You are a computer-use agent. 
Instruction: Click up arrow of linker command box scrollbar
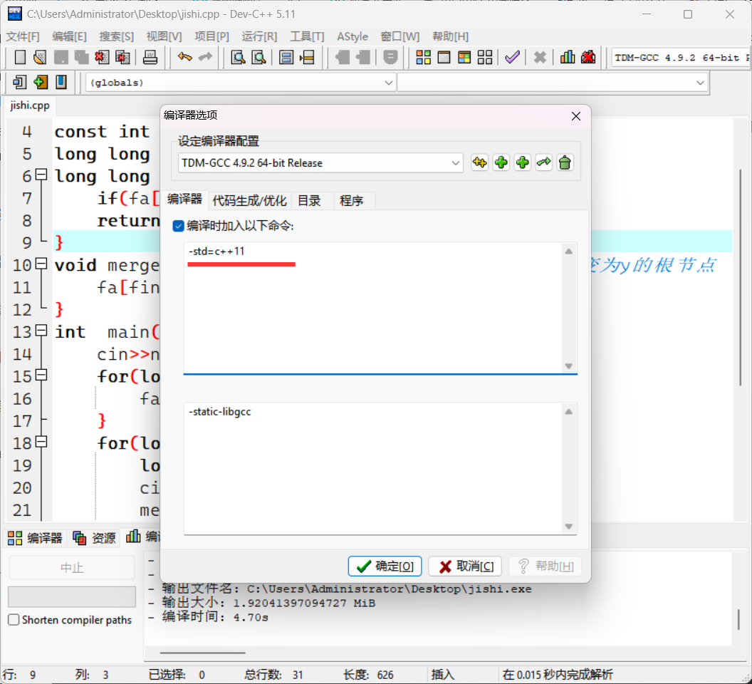point(569,411)
